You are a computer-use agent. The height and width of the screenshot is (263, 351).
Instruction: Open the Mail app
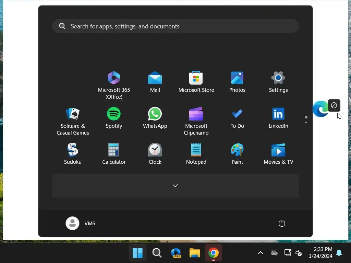pos(155,82)
